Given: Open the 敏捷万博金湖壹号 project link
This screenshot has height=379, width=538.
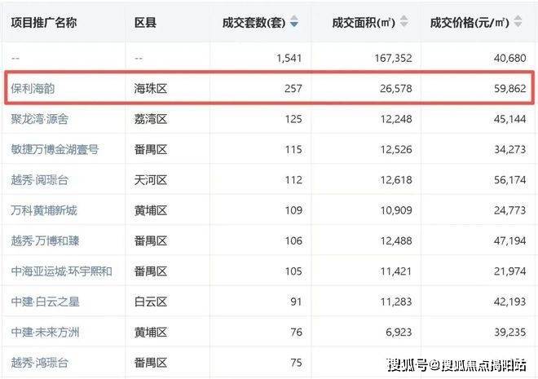Looking at the screenshot, I should click(x=55, y=149).
